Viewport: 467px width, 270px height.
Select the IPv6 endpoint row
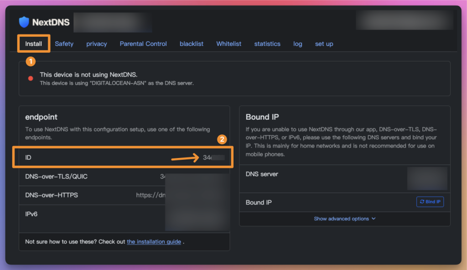pos(124,219)
